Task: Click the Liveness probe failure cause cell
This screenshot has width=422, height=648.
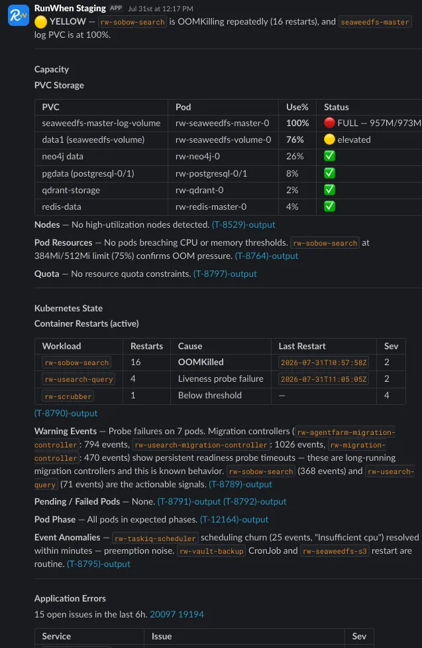Action: (221, 378)
